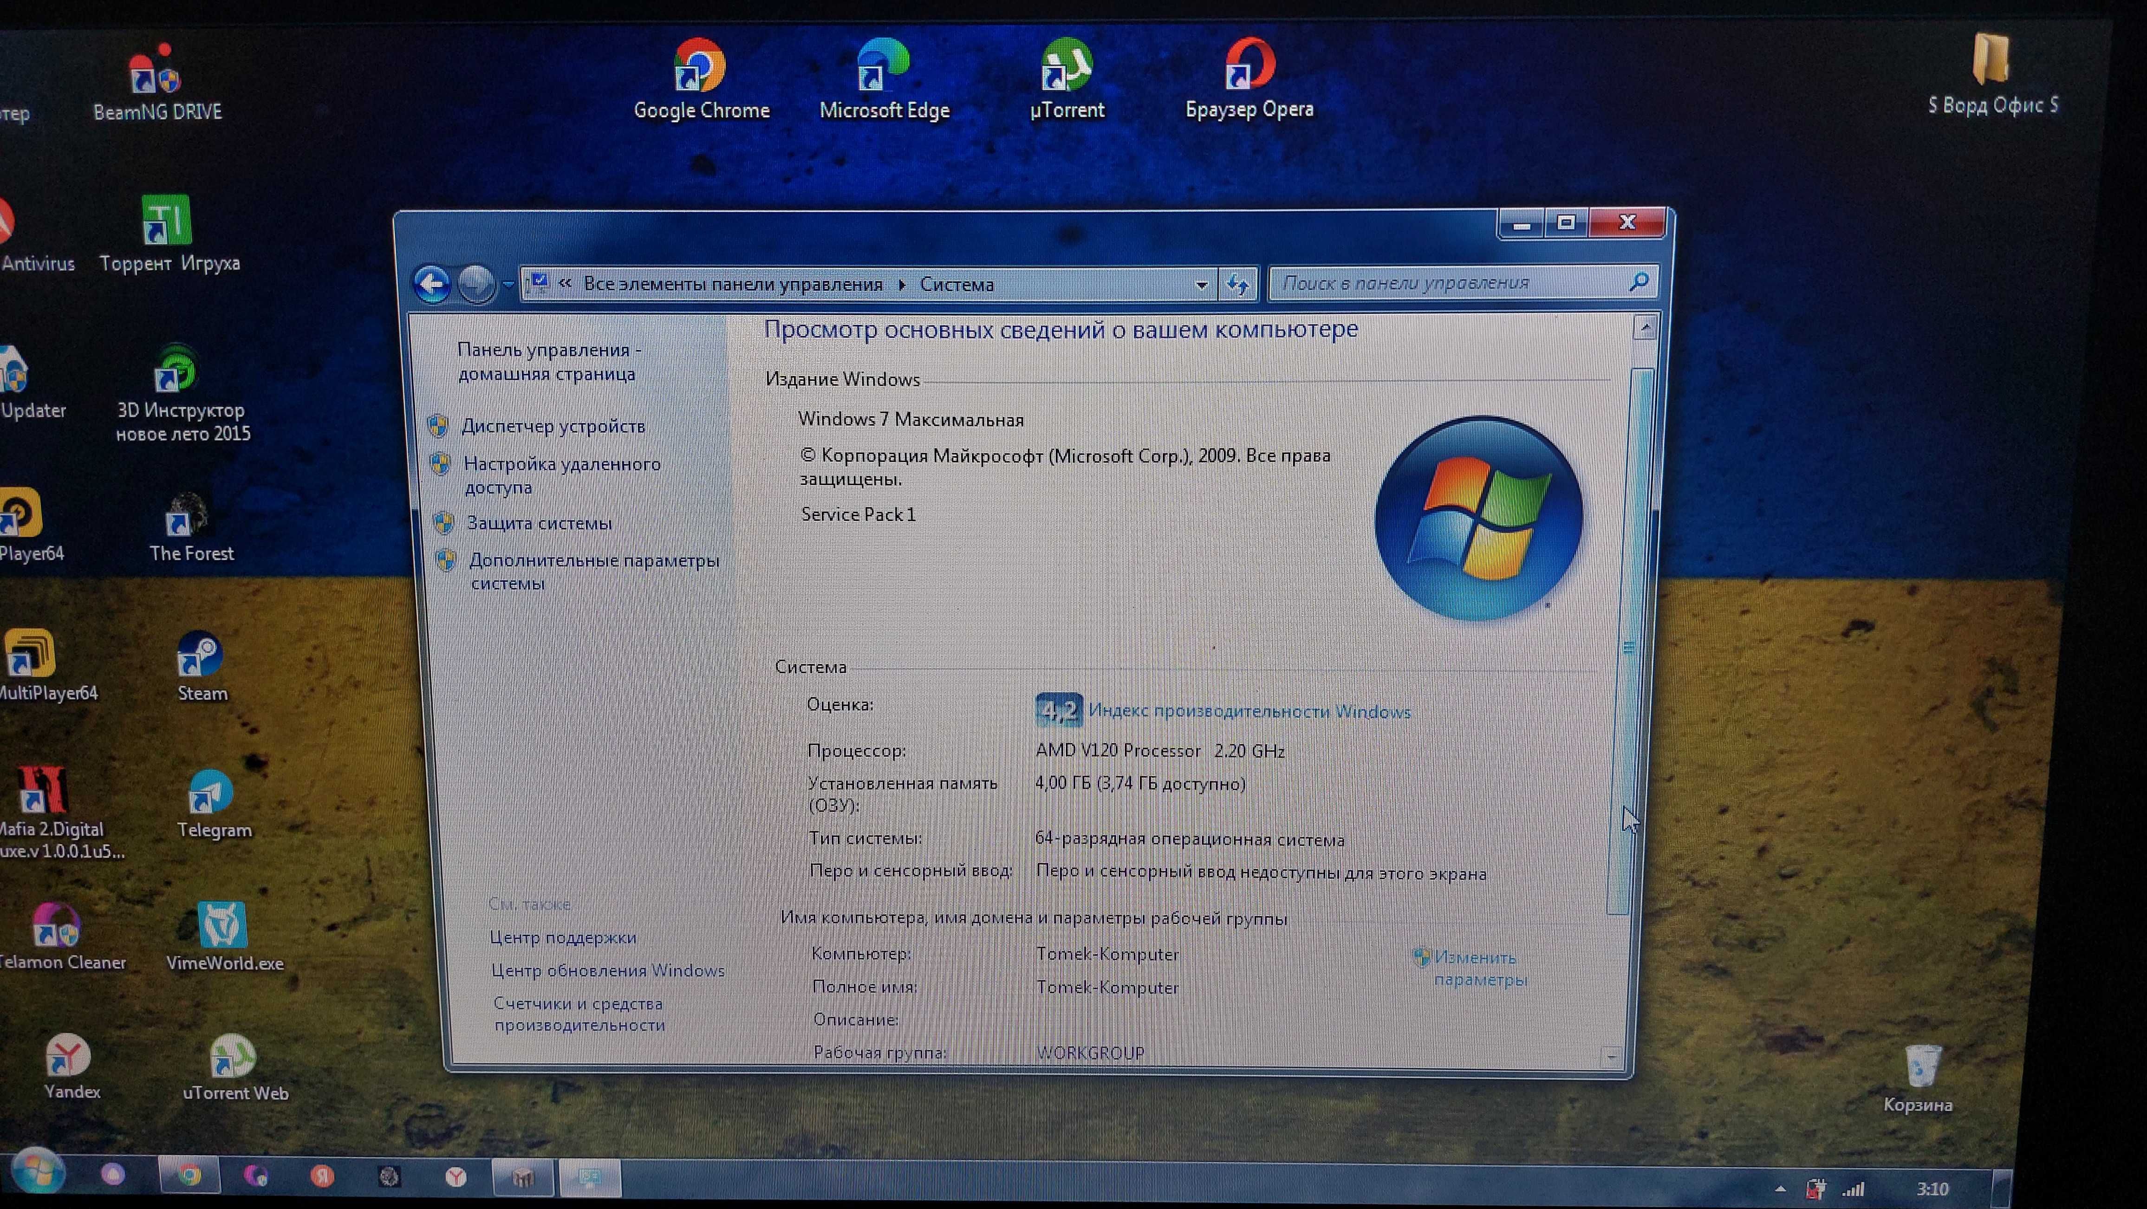Expand address bar history dropdown
The image size is (2147, 1209).
coord(1201,285)
